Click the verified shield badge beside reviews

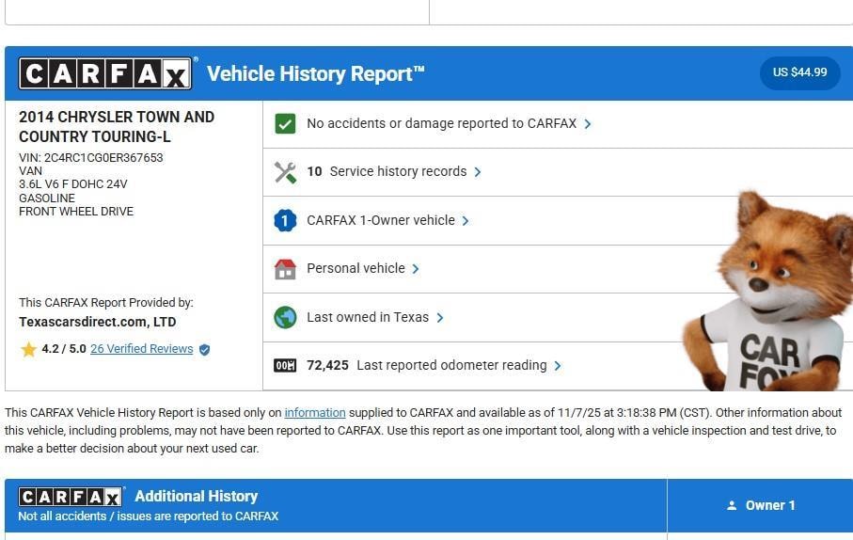tap(204, 349)
